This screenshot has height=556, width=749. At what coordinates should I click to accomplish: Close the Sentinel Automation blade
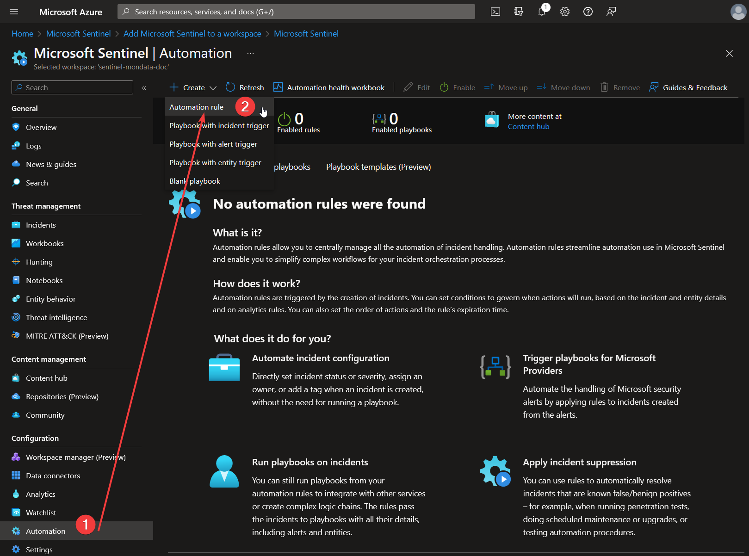pyautogui.click(x=729, y=54)
